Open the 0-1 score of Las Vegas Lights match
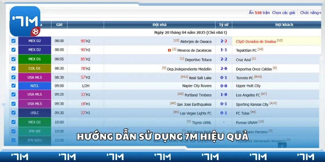This screenshot has width=325, height=162. [x=224, y=113]
